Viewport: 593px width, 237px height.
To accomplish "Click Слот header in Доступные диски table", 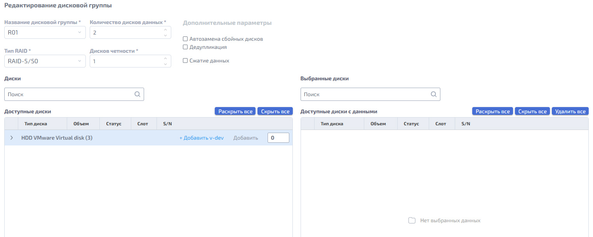I will pyautogui.click(x=143, y=124).
